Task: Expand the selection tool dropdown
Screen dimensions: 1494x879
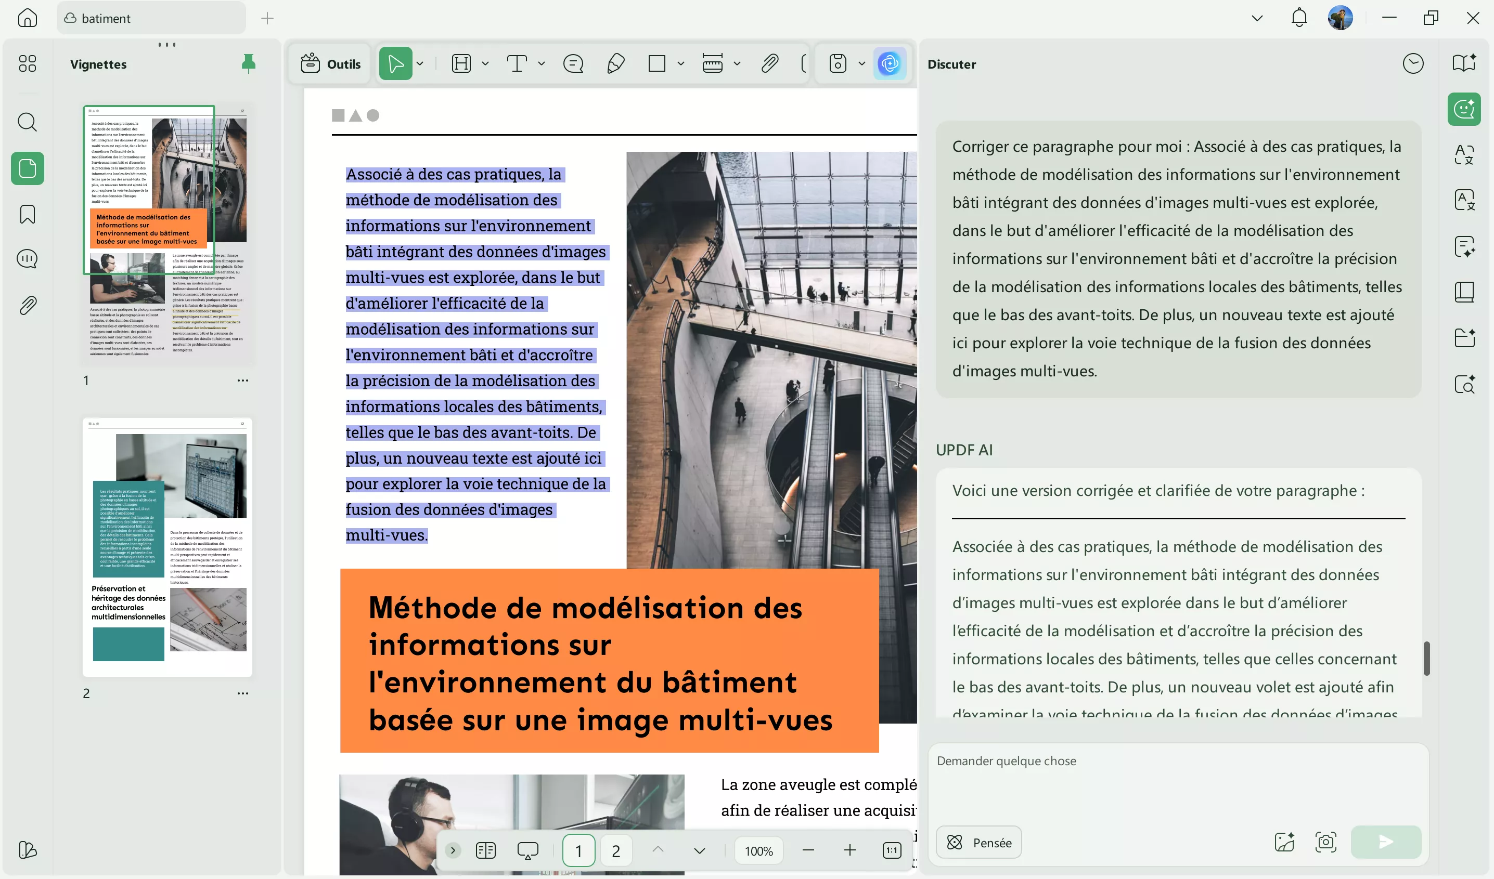Action: 420,63
